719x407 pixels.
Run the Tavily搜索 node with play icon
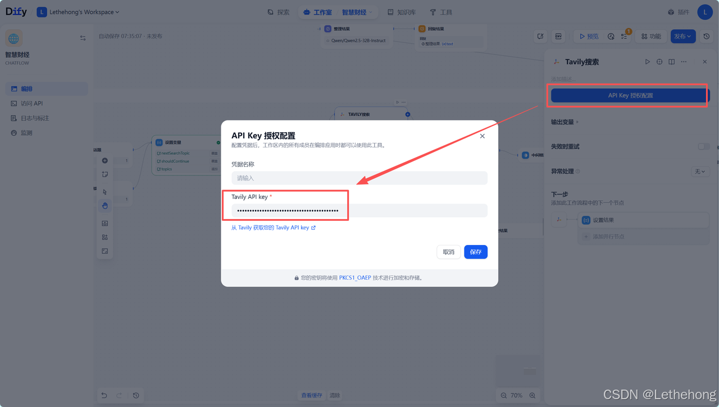click(x=648, y=62)
